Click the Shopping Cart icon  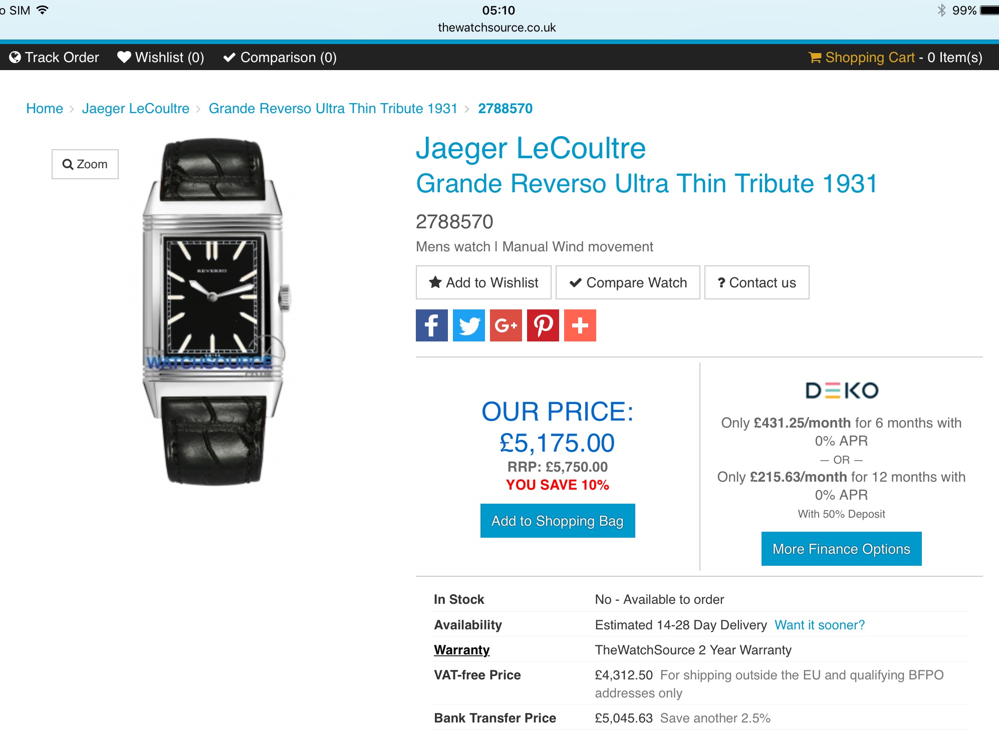pyautogui.click(x=815, y=58)
